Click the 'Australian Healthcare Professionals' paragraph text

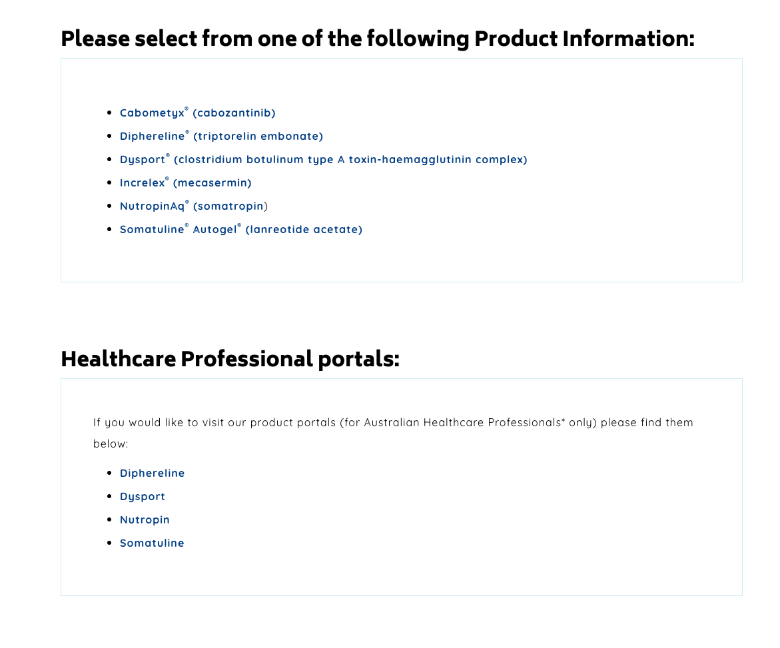pos(393,423)
